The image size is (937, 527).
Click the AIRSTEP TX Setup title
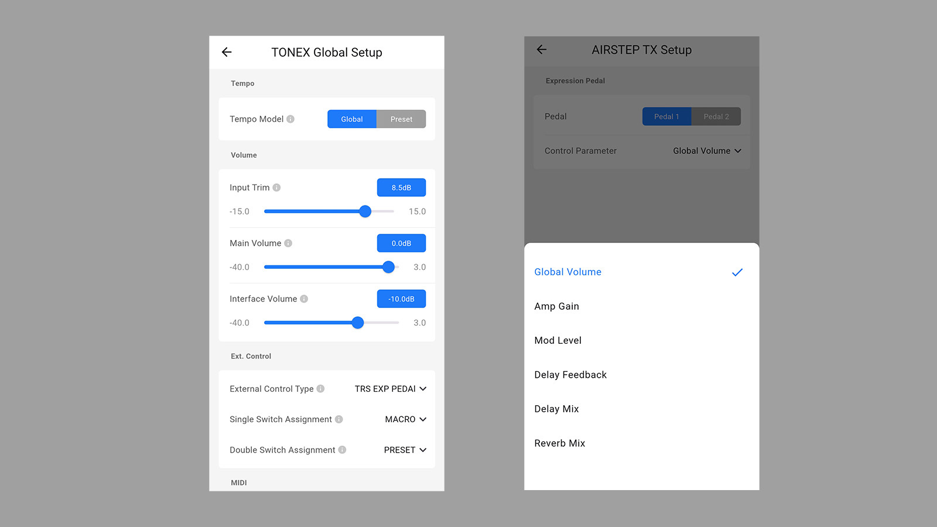pyautogui.click(x=641, y=50)
